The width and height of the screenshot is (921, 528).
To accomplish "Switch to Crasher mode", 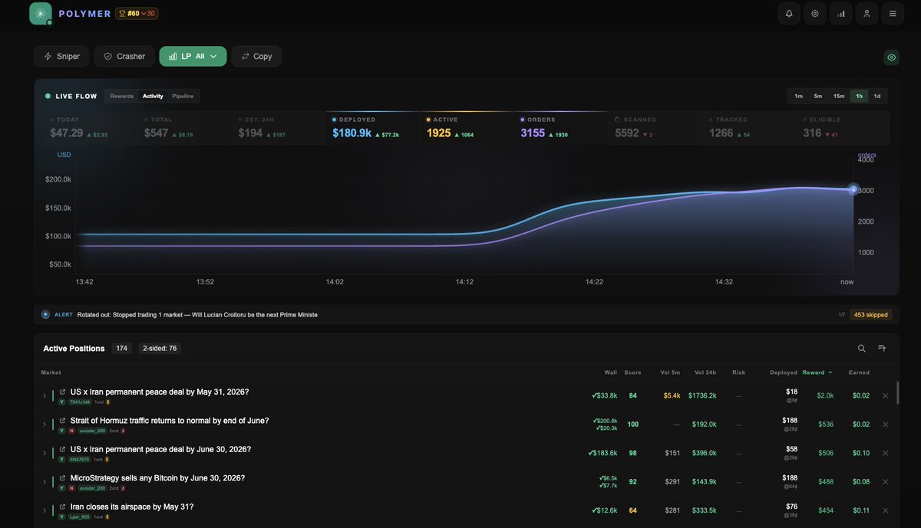I will (x=124, y=56).
